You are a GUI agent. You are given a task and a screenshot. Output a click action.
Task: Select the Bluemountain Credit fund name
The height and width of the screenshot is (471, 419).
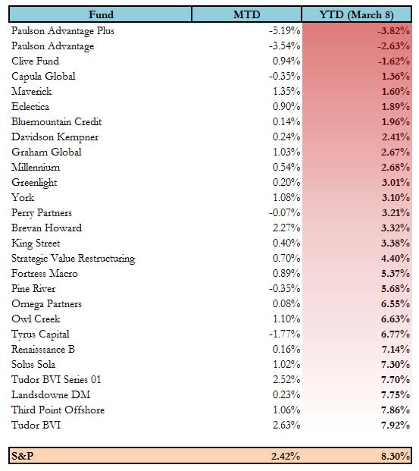click(56, 121)
